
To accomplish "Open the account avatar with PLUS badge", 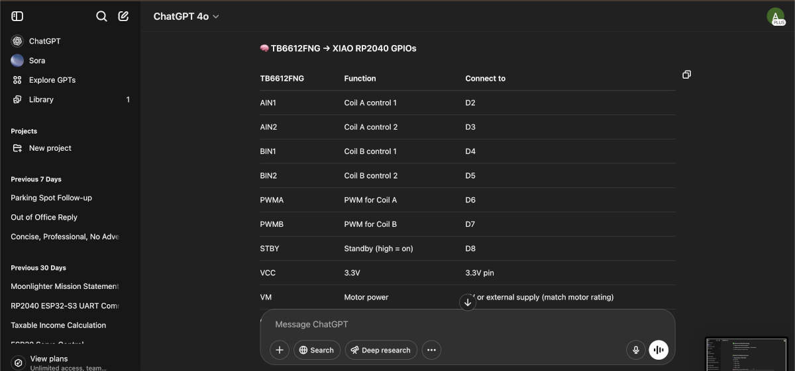I will tap(776, 17).
